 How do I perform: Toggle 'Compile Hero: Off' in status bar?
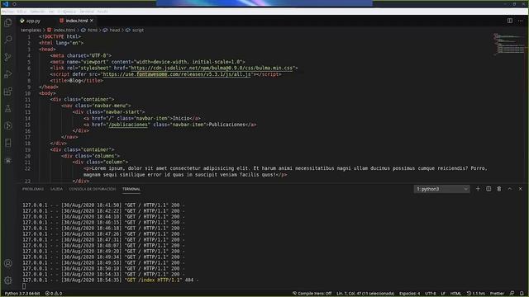tap(312, 294)
